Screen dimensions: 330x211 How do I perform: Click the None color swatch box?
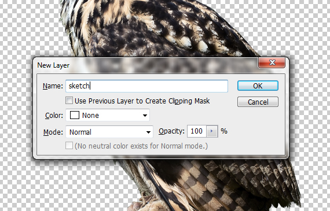75,115
